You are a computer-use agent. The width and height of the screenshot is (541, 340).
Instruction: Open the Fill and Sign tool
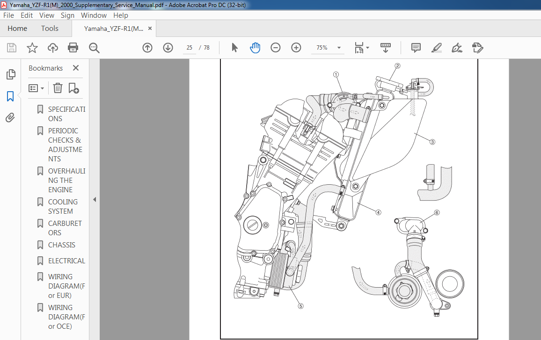click(x=457, y=48)
